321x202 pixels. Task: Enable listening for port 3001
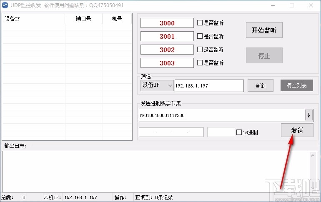200,36
